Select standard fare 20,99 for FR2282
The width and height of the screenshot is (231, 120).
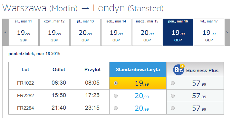pos(116,96)
